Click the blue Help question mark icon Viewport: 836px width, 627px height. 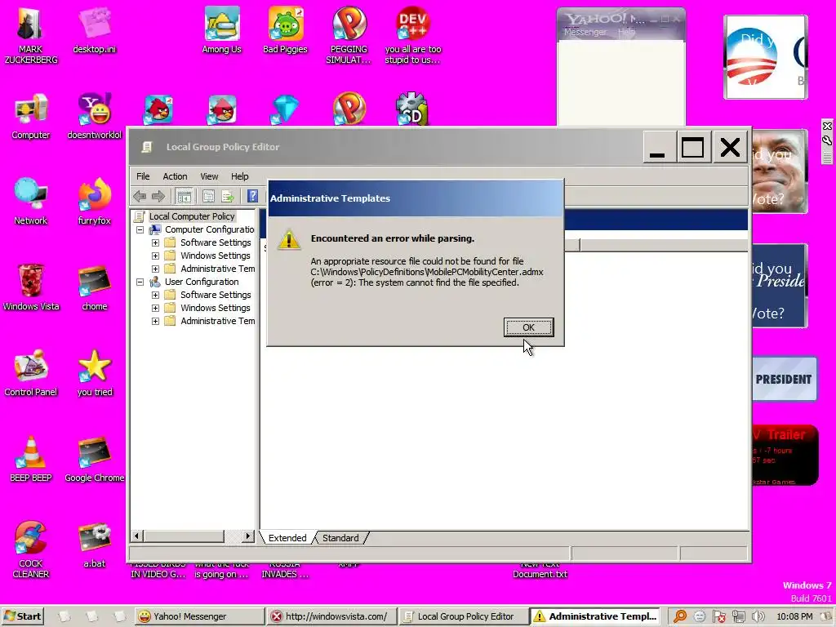(253, 196)
